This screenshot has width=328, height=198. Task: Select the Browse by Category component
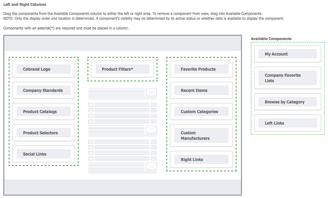(x=287, y=102)
